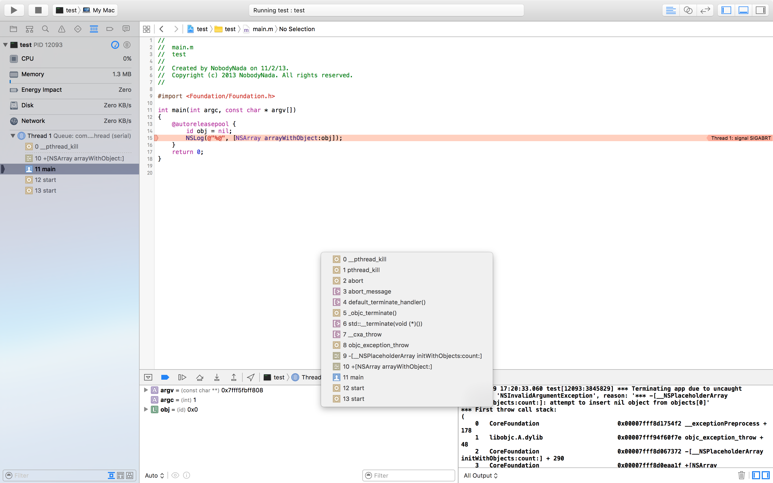Select 8 objc_exception_throw in the stack popup
773x483 pixels.
pyautogui.click(x=376, y=345)
